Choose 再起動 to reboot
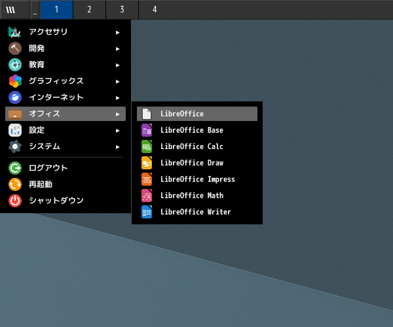The image size is (393, 327). tap(65, 184)
